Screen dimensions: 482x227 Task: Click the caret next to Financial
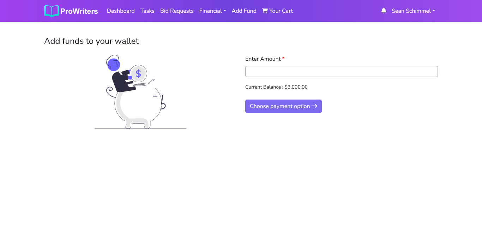[x=225, y=11]
